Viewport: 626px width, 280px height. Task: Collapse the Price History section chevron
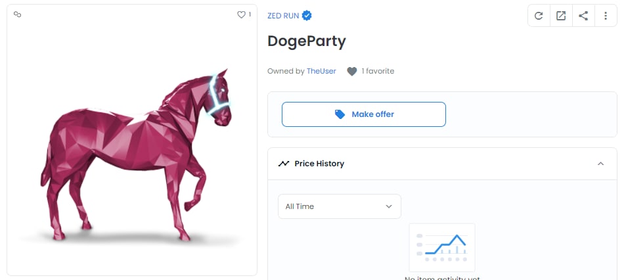600,164
